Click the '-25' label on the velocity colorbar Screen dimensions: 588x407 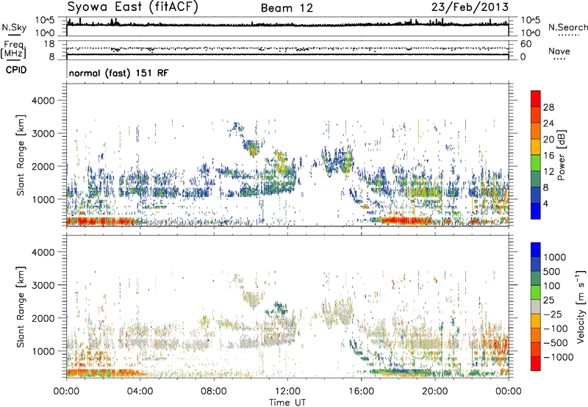553,314
